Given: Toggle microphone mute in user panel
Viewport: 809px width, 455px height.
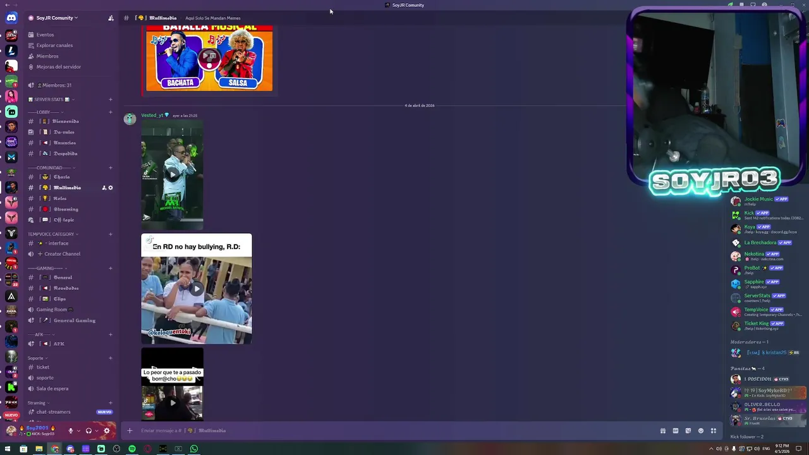Looking at the screenshot, I should point(71,431).
